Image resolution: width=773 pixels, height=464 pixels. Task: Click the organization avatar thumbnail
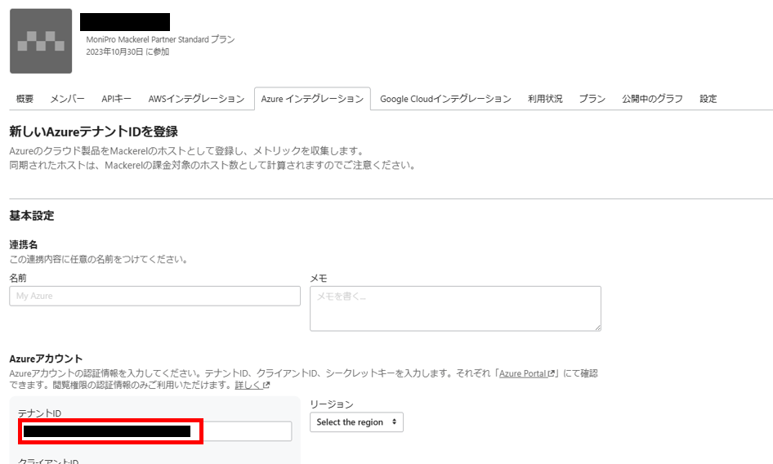tap(41, 41)
